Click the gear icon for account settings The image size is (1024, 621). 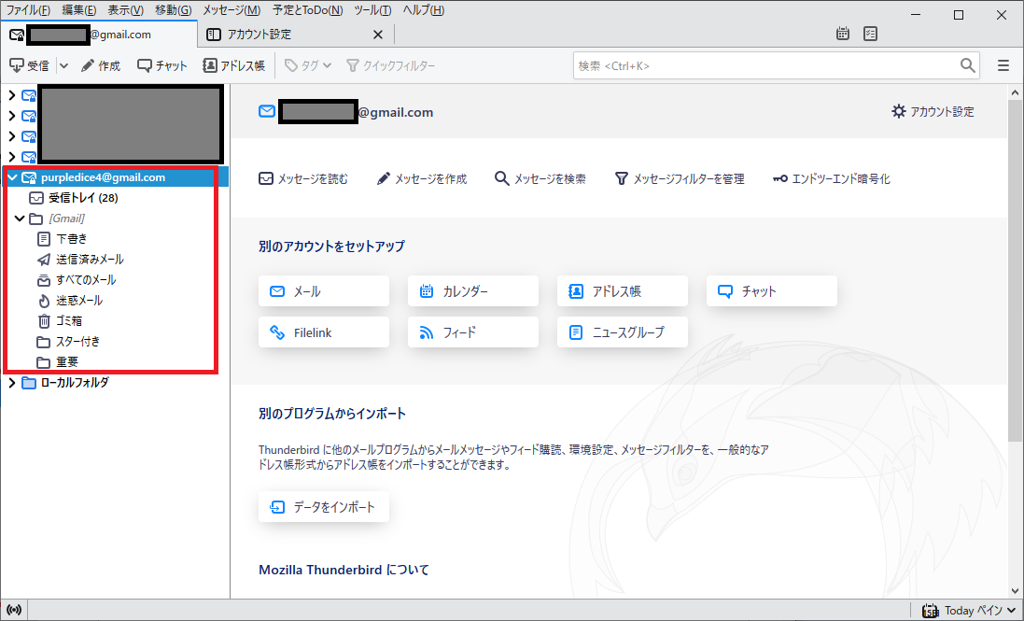[899, 112]
